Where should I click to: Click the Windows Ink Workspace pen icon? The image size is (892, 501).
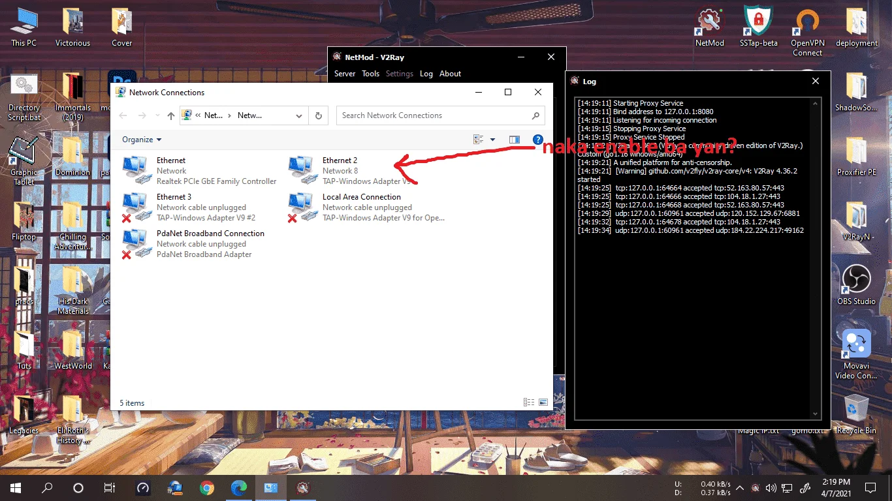[806, 487]
